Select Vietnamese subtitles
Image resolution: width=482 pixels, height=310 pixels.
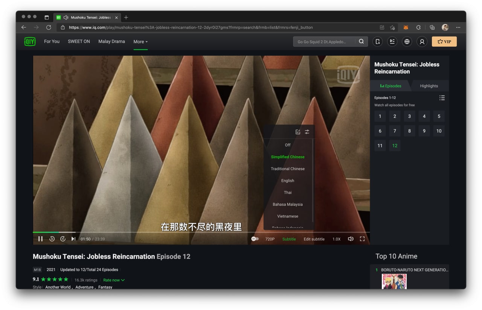click(288, 216)
